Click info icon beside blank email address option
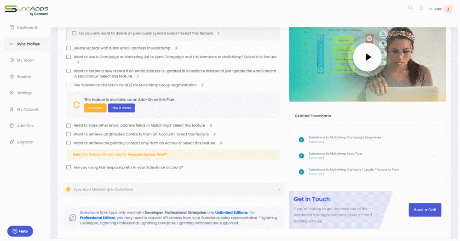Viewport: 460px width, 241px height. pyautogui.click(x=176, y=48)
